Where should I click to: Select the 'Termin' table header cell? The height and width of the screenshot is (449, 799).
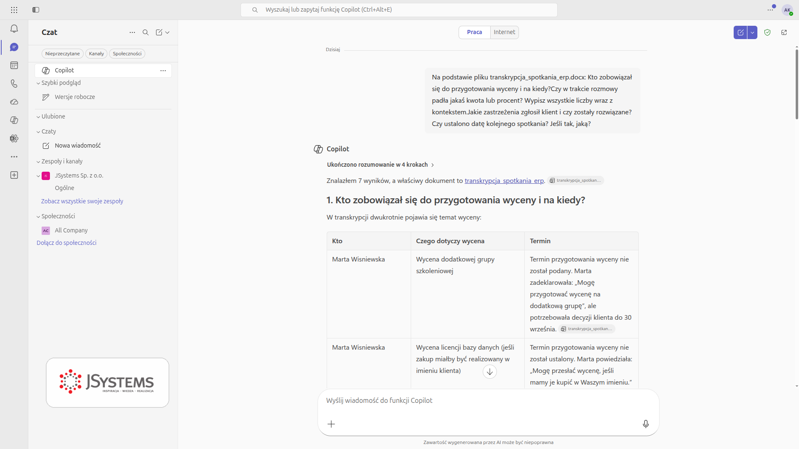click(x=581, y=241)
